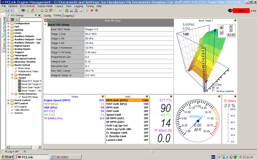This screenshot has width=257, height=160.
Task: Start logging with the blue play button
Action: (x=87, y=10)
